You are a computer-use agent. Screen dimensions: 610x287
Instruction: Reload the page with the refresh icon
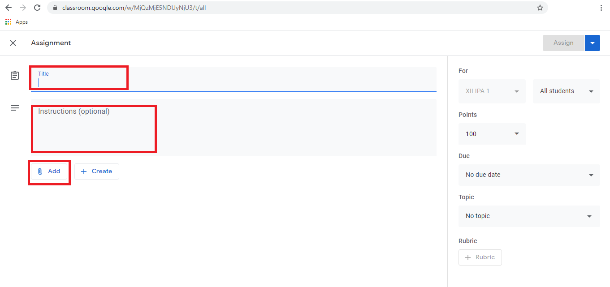click(x=37, y=8)
